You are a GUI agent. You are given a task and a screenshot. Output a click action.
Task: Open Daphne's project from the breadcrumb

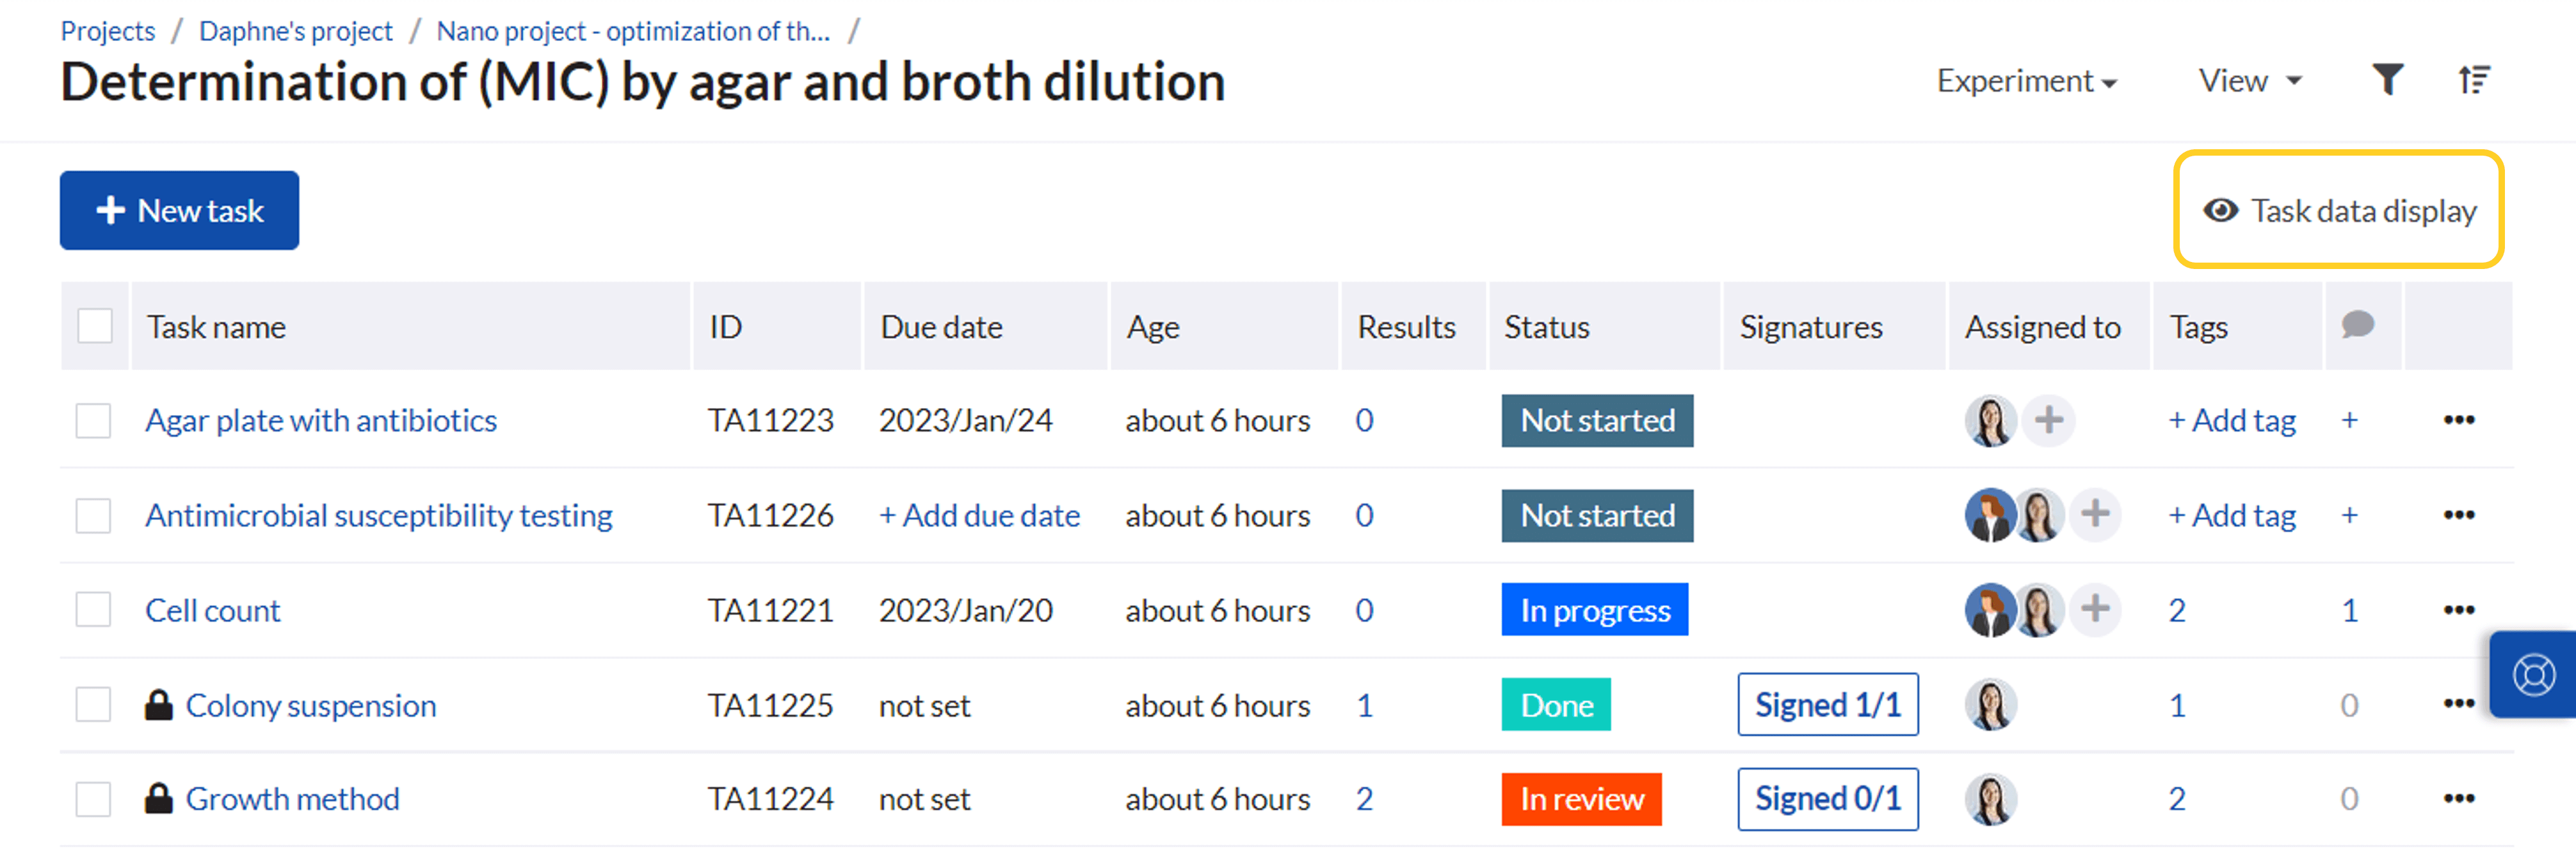296,31
